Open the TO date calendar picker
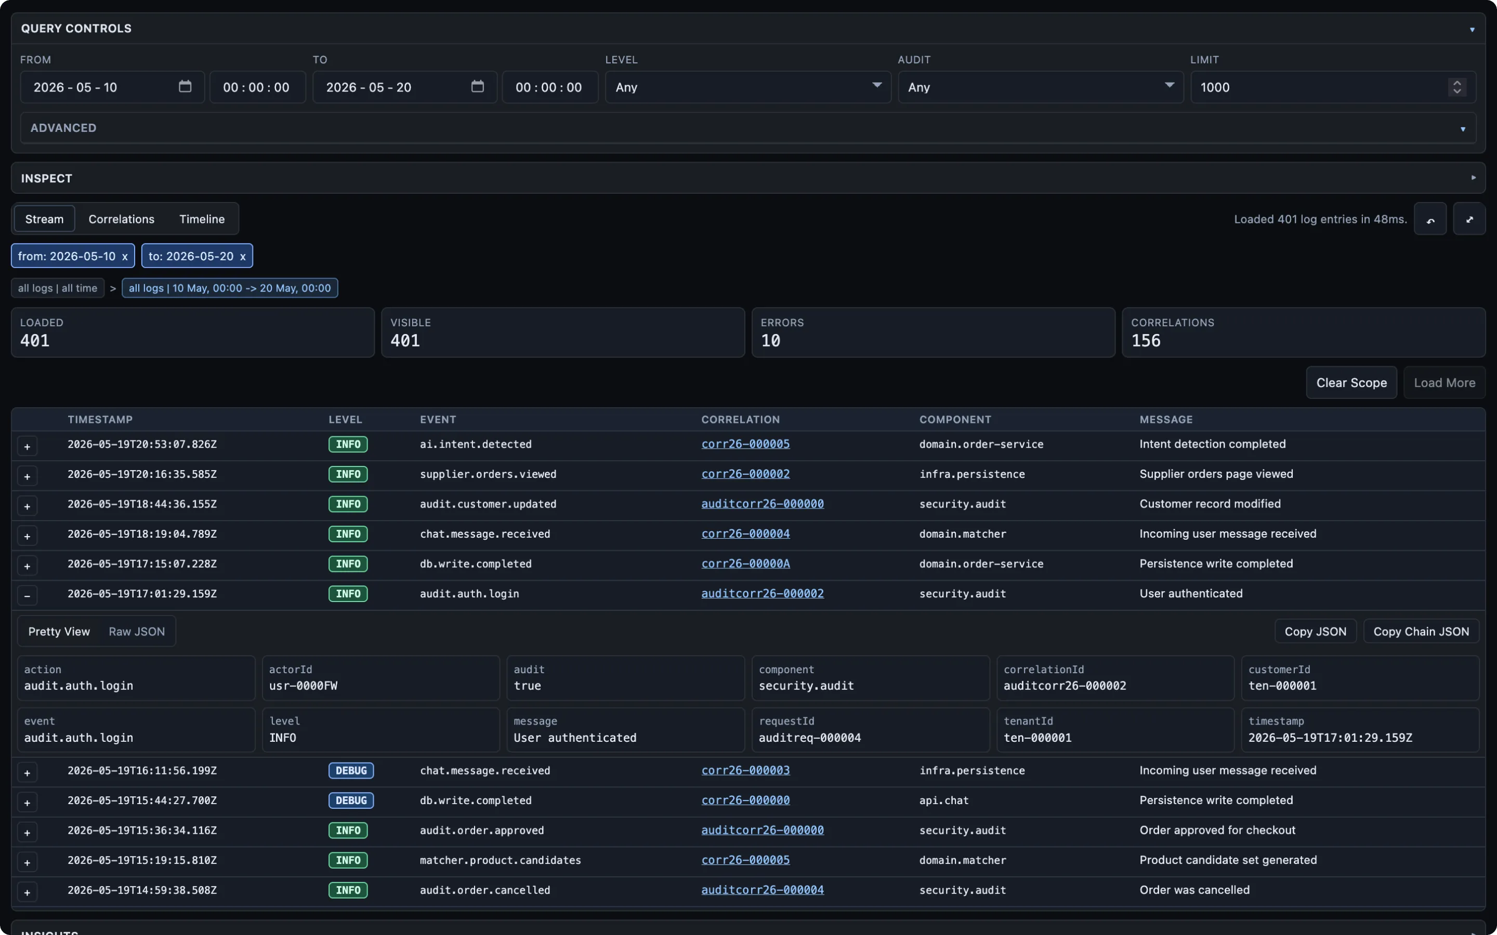 tap(478, 87)
